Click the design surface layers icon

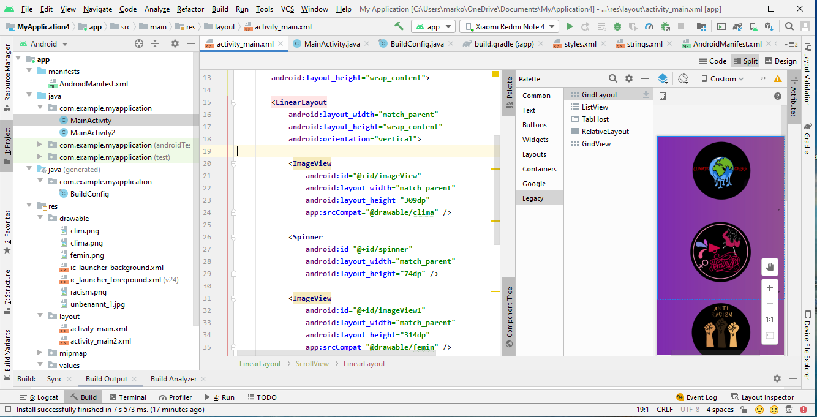[x=663, y=78]
